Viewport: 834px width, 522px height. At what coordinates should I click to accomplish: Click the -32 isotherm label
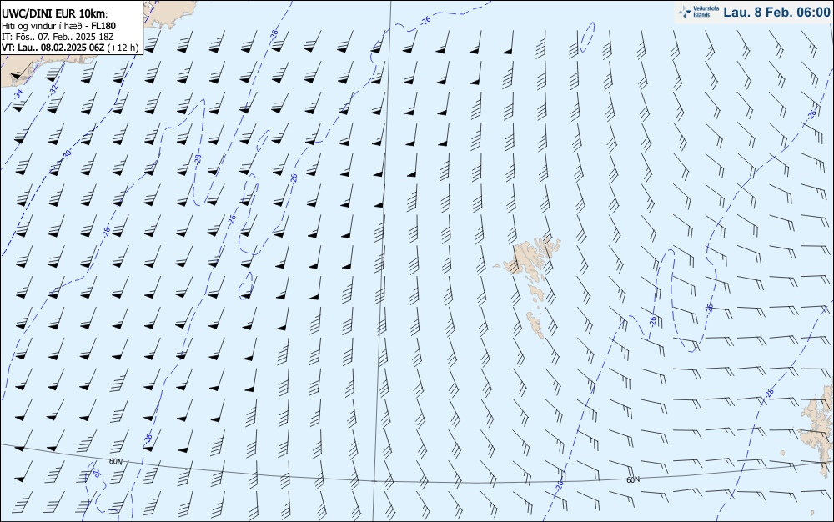pyautogui.click(x=53, y=89)
